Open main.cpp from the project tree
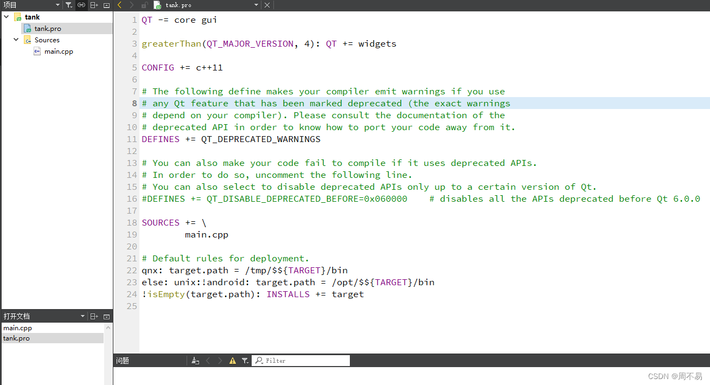The height and width of the screenshot is (385, 710). point(59,52)
